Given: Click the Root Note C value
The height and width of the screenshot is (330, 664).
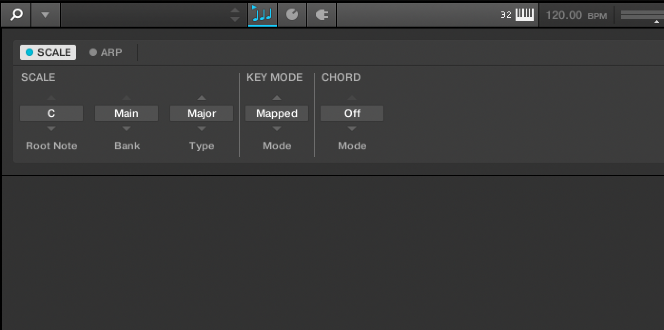Looking at the screenshot, I should point(51,113).
